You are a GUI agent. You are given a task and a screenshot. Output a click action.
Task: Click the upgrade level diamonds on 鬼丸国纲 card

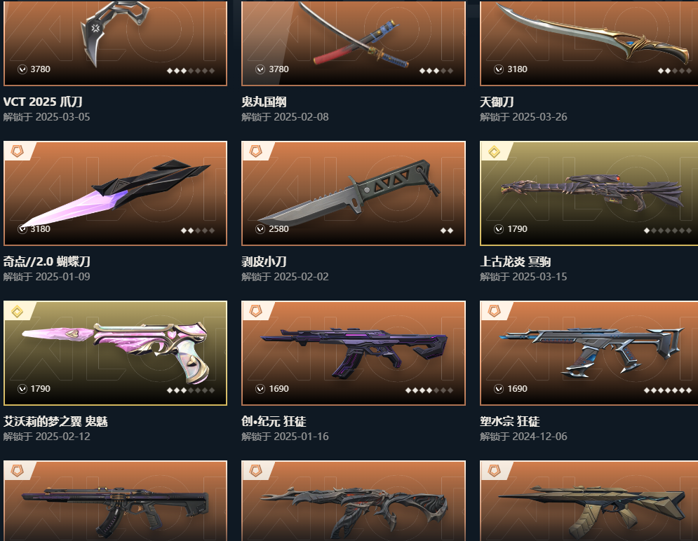tap(436, 71)
